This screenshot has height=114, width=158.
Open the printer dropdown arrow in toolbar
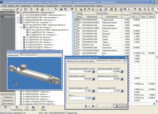(x=45, y=9)
